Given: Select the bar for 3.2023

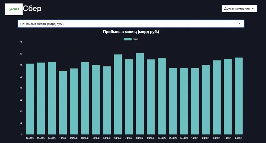Looking at the screenshot, I should pos(85,98).
